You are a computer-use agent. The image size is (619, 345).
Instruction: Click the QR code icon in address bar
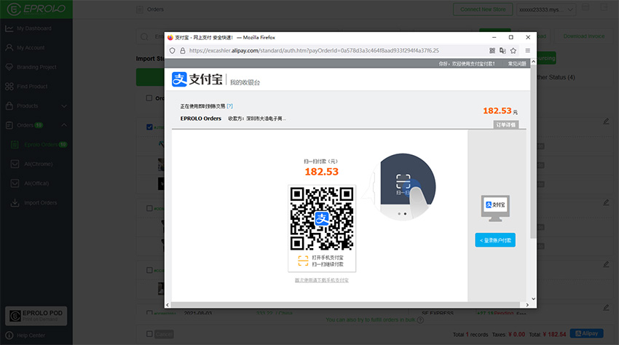492,51
